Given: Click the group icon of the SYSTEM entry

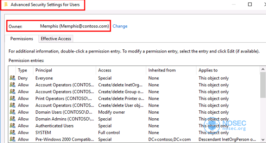Looking at the screenshot, I should [x=13, y=132].
